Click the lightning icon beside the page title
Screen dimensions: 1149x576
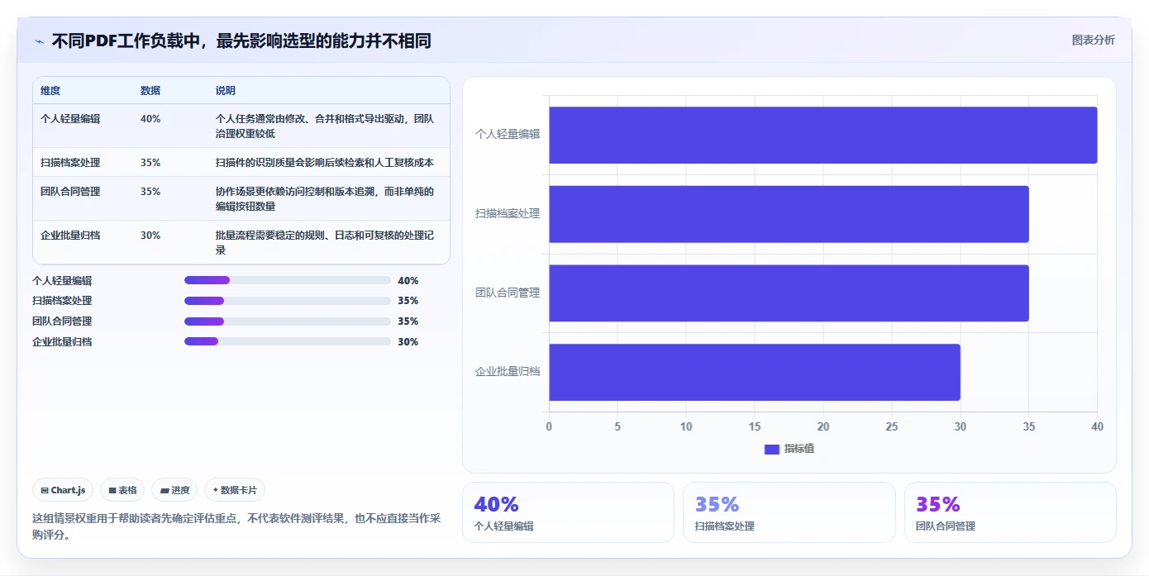coord(39,41)
